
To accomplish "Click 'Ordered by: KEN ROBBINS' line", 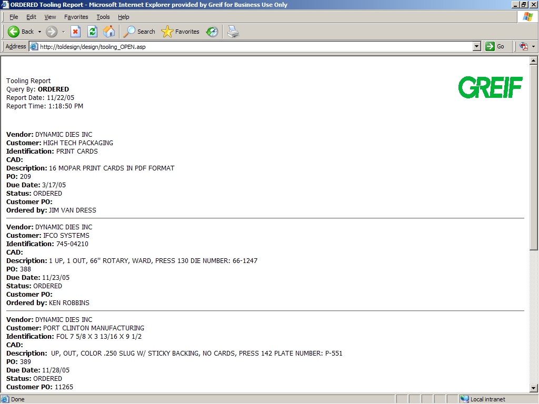I will pyautogui.click(x=48, y=302).
